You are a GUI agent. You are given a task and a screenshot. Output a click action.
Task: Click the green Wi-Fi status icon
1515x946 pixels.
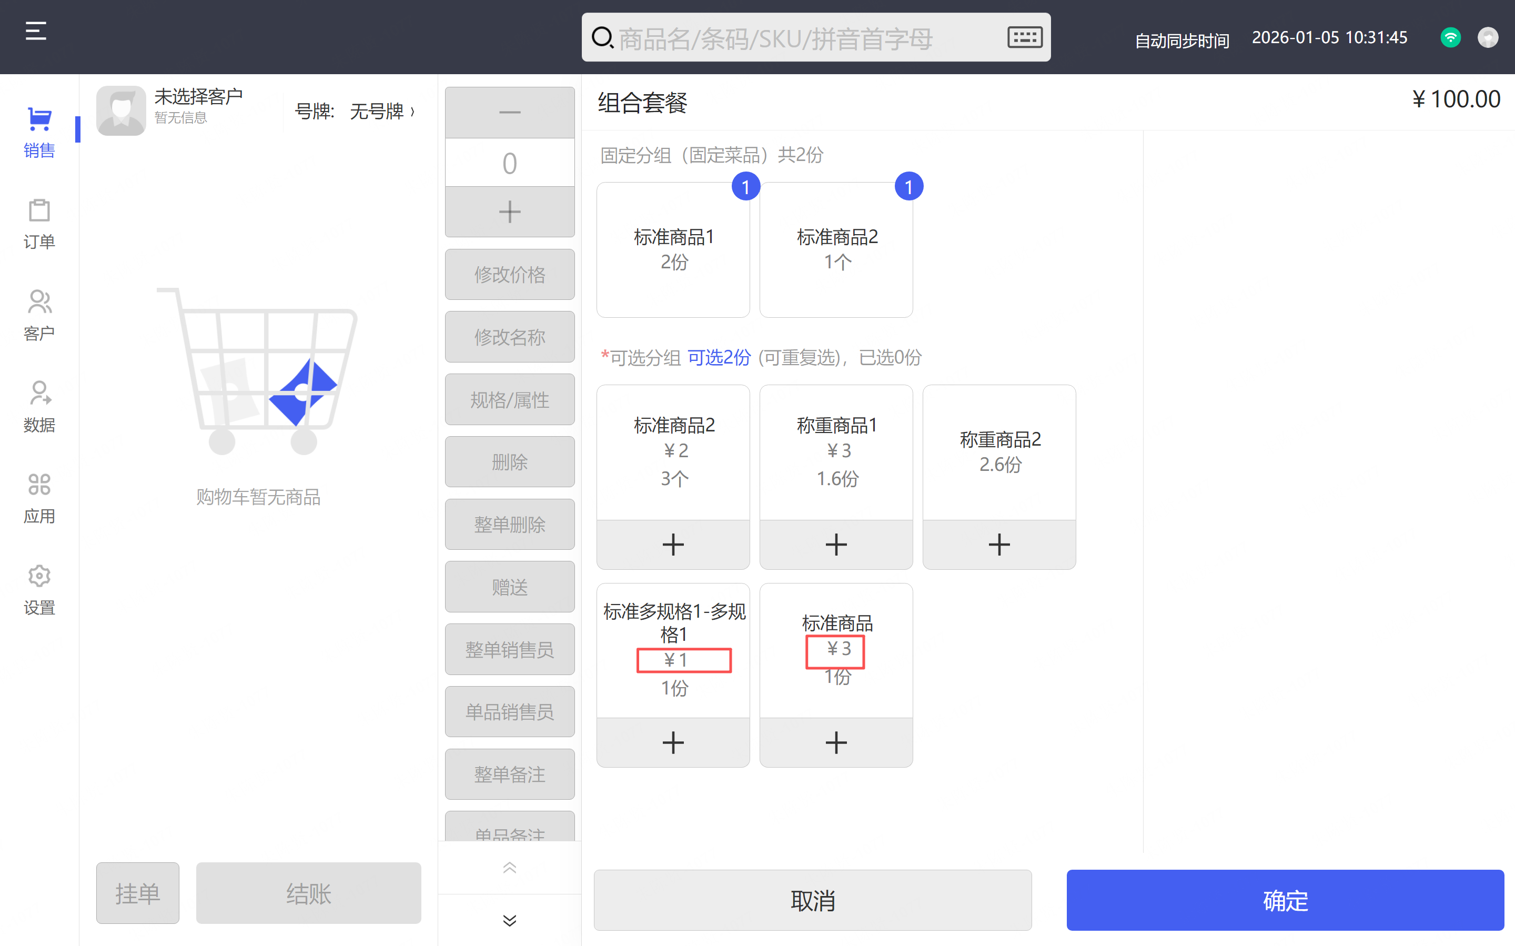point(1450,37)
